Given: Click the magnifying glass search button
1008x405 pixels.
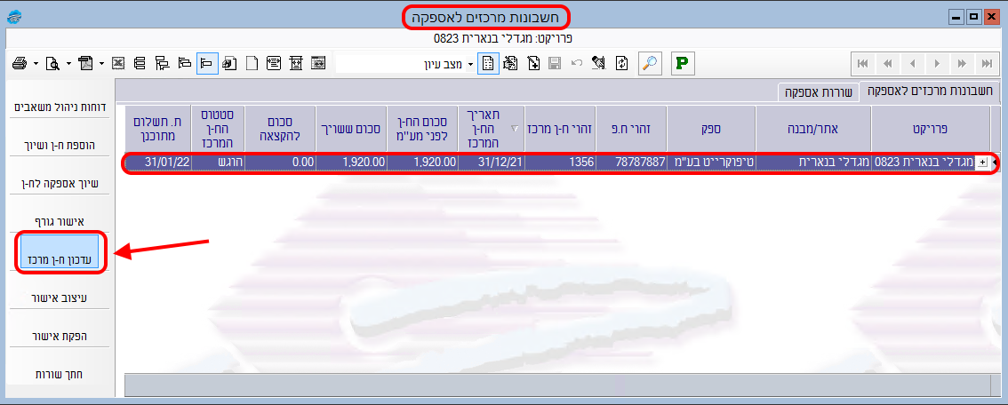Looking at the screenshot, I should (650, 63).
